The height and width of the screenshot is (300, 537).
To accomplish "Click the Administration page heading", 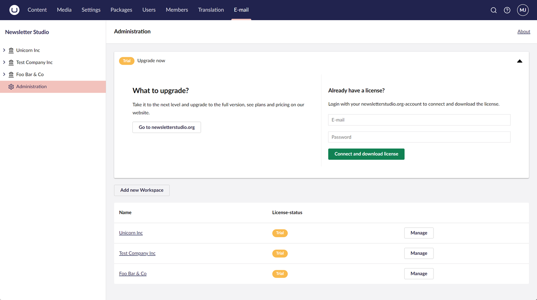I will point(132,32).
